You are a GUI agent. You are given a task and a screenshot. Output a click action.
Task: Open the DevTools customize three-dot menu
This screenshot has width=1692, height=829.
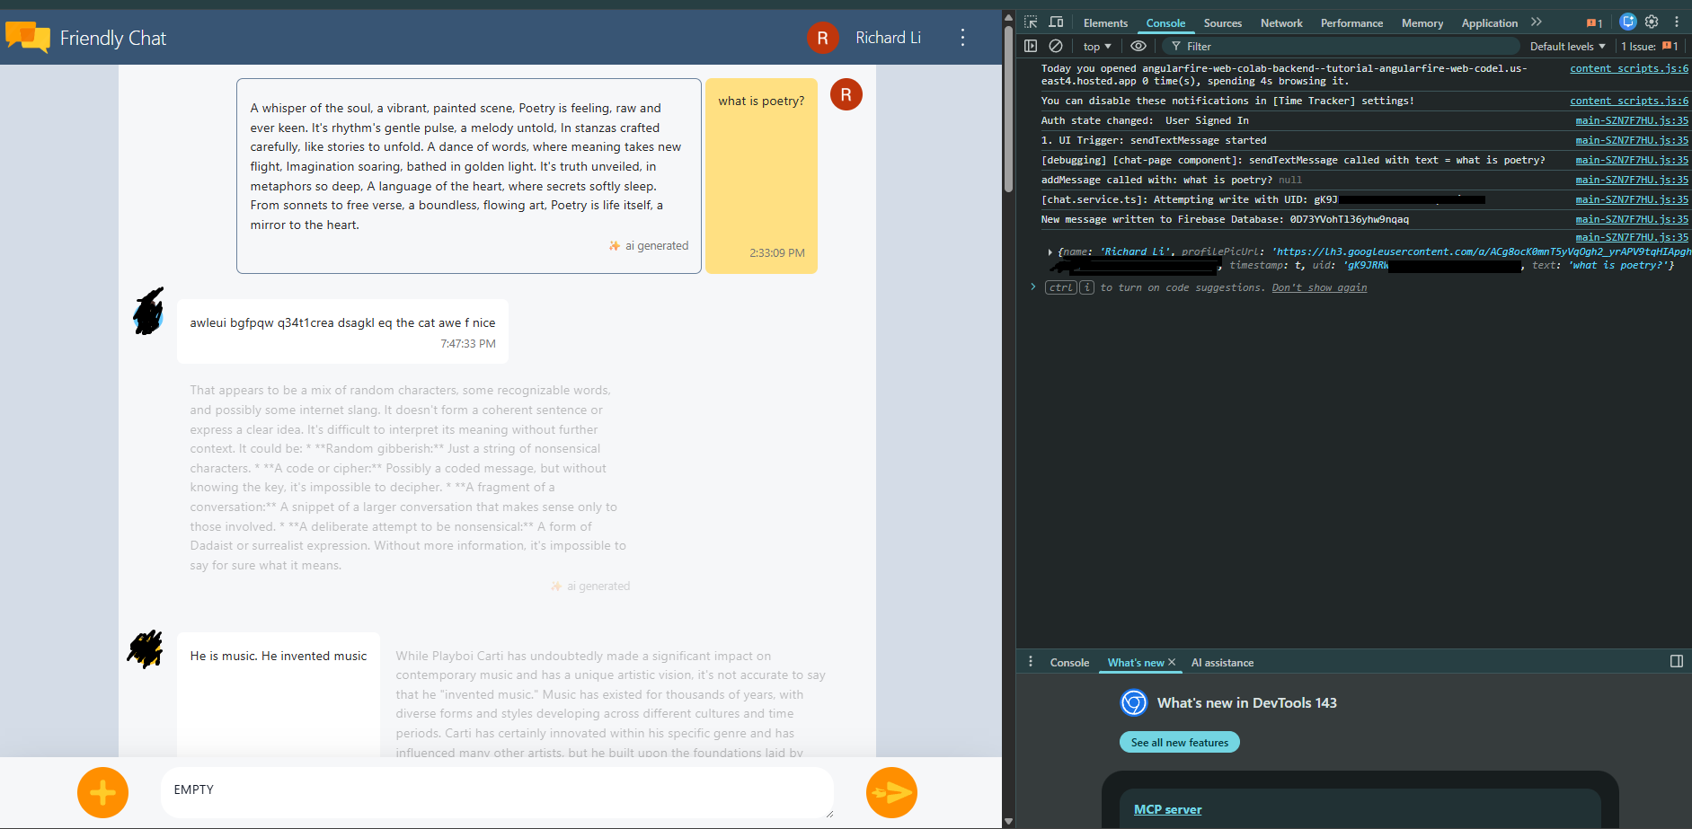1677,22
